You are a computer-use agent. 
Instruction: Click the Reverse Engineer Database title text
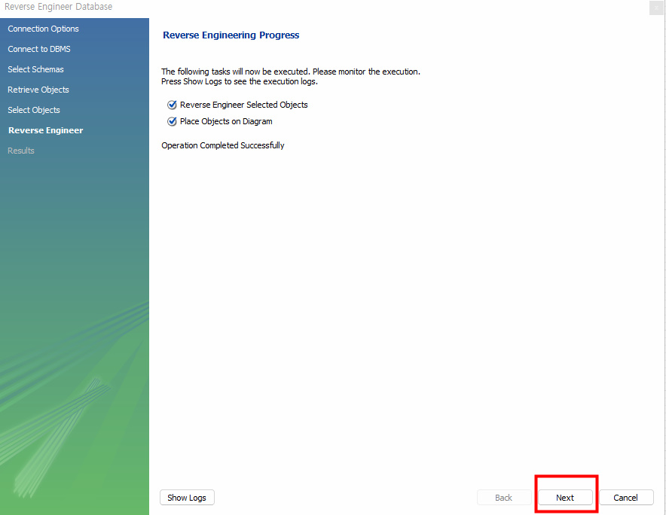tap(59, 7)
